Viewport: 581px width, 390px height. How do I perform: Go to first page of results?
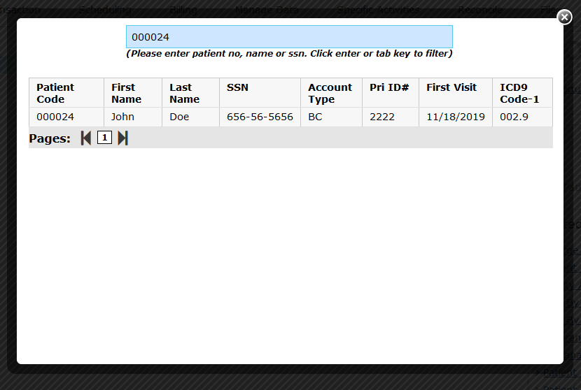(x=86, y=138)
